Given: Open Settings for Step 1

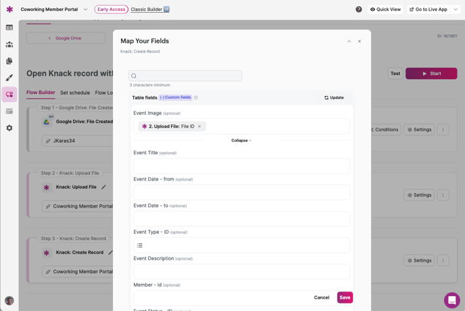Looking at the screenshot, I should 419,130.
